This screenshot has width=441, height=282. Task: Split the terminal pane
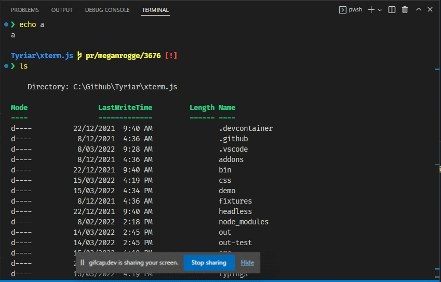[x=392, y=10]
